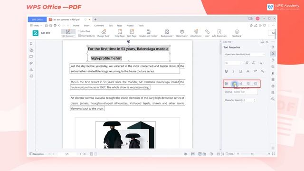Image resolution: width=304 pixels, height=171 pixels.
Task: Click the Open folder icon in quick access
Action: (x=47, y=26)
